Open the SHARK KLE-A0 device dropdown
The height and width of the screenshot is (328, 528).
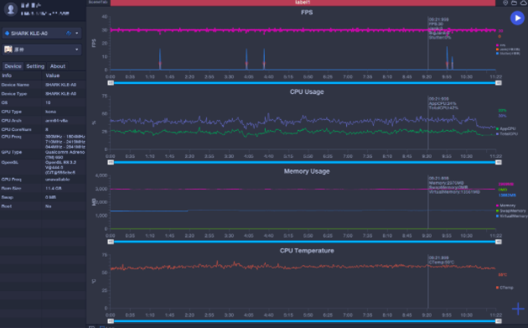coord(41,33)
